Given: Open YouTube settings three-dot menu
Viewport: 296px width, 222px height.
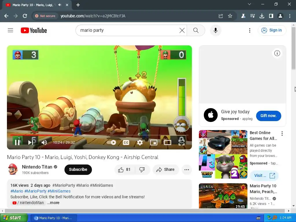Looking at the screenshot, I should pos(249,30).
